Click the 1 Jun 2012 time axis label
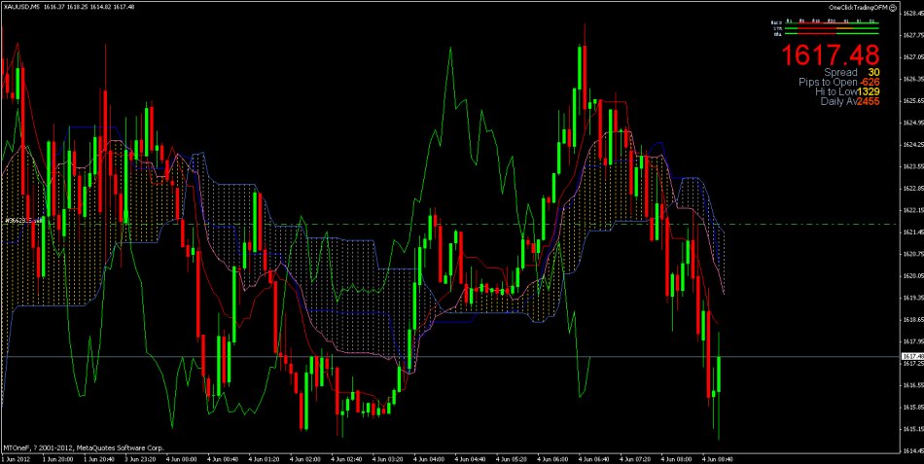The image size is (924, 464). pyautogui.click(x=18, y=457)
